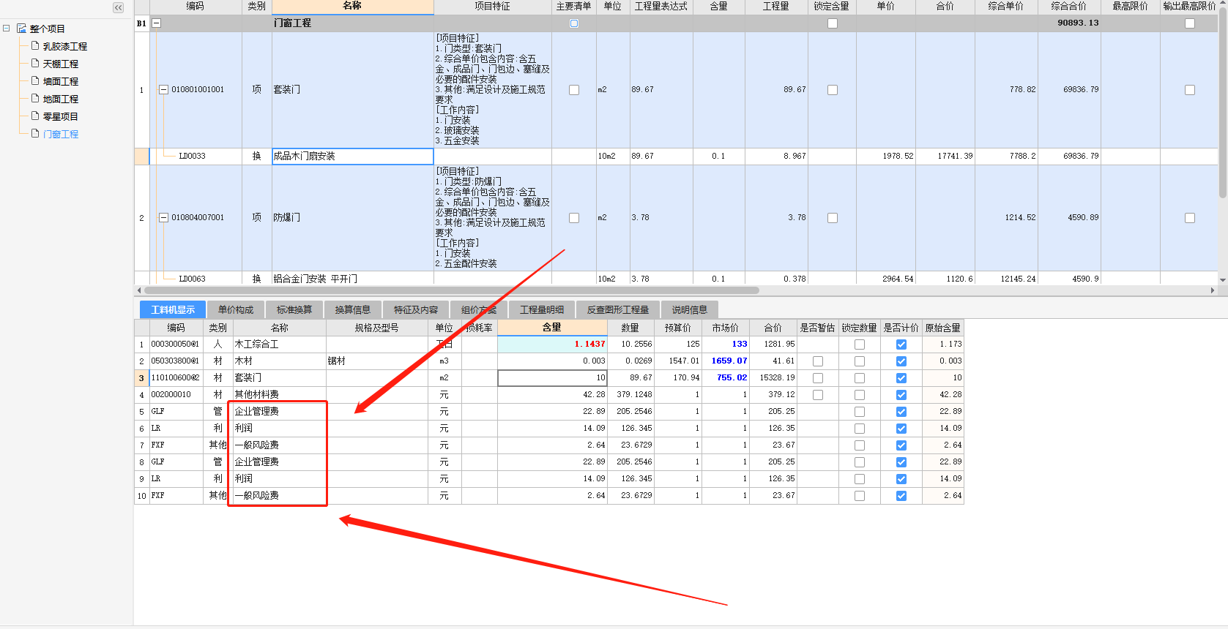This screenshot has height=629, width=1228.
Task: Click the 综合单价 column header
Action: [1006, 6]
